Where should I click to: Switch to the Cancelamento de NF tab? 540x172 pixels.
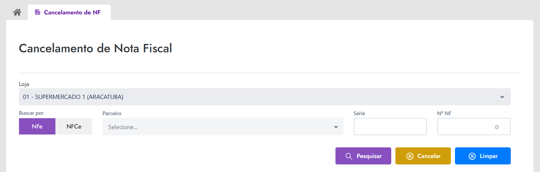(69, 12)
